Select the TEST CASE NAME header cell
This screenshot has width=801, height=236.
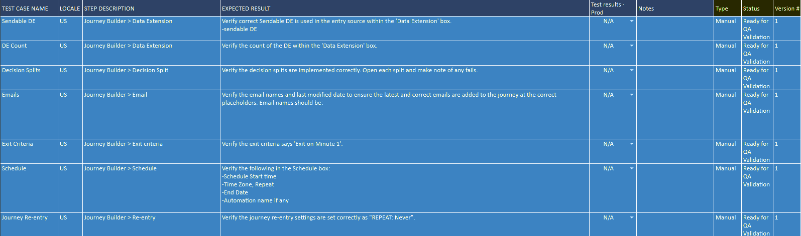(29, 8)
